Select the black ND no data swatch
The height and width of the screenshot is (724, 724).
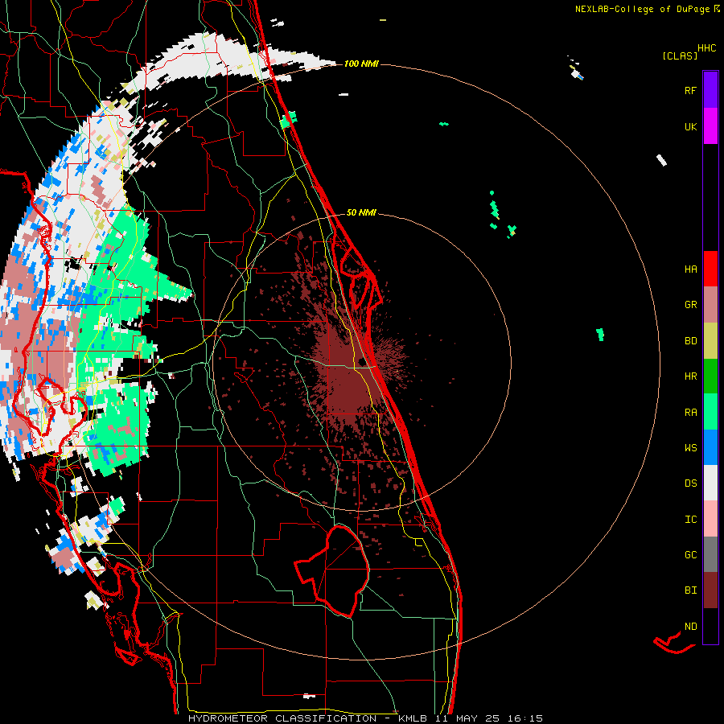(x=710, y=626)
